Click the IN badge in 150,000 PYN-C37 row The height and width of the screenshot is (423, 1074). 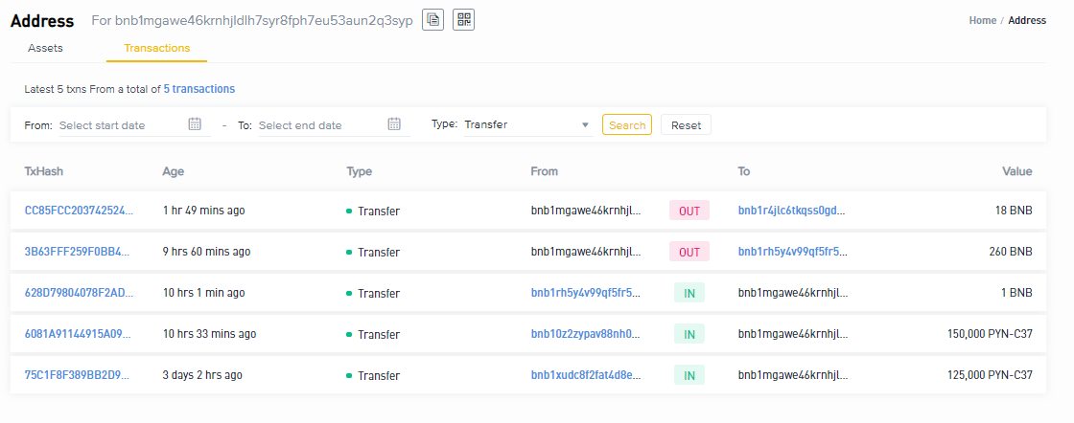pyautogui.click(x=689, y=334)
